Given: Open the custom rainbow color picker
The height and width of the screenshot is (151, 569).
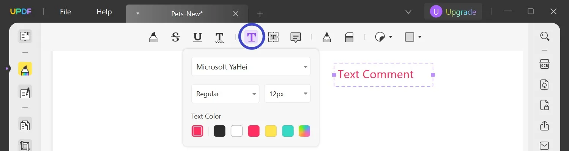Looking at the screenshot, I should point(304,131).
